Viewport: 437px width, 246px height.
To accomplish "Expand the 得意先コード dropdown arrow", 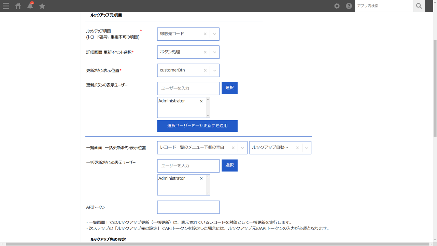I will coord(214,34).
